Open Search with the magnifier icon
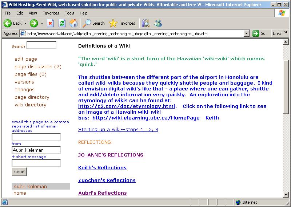The image size is (291, 207). 87,23
